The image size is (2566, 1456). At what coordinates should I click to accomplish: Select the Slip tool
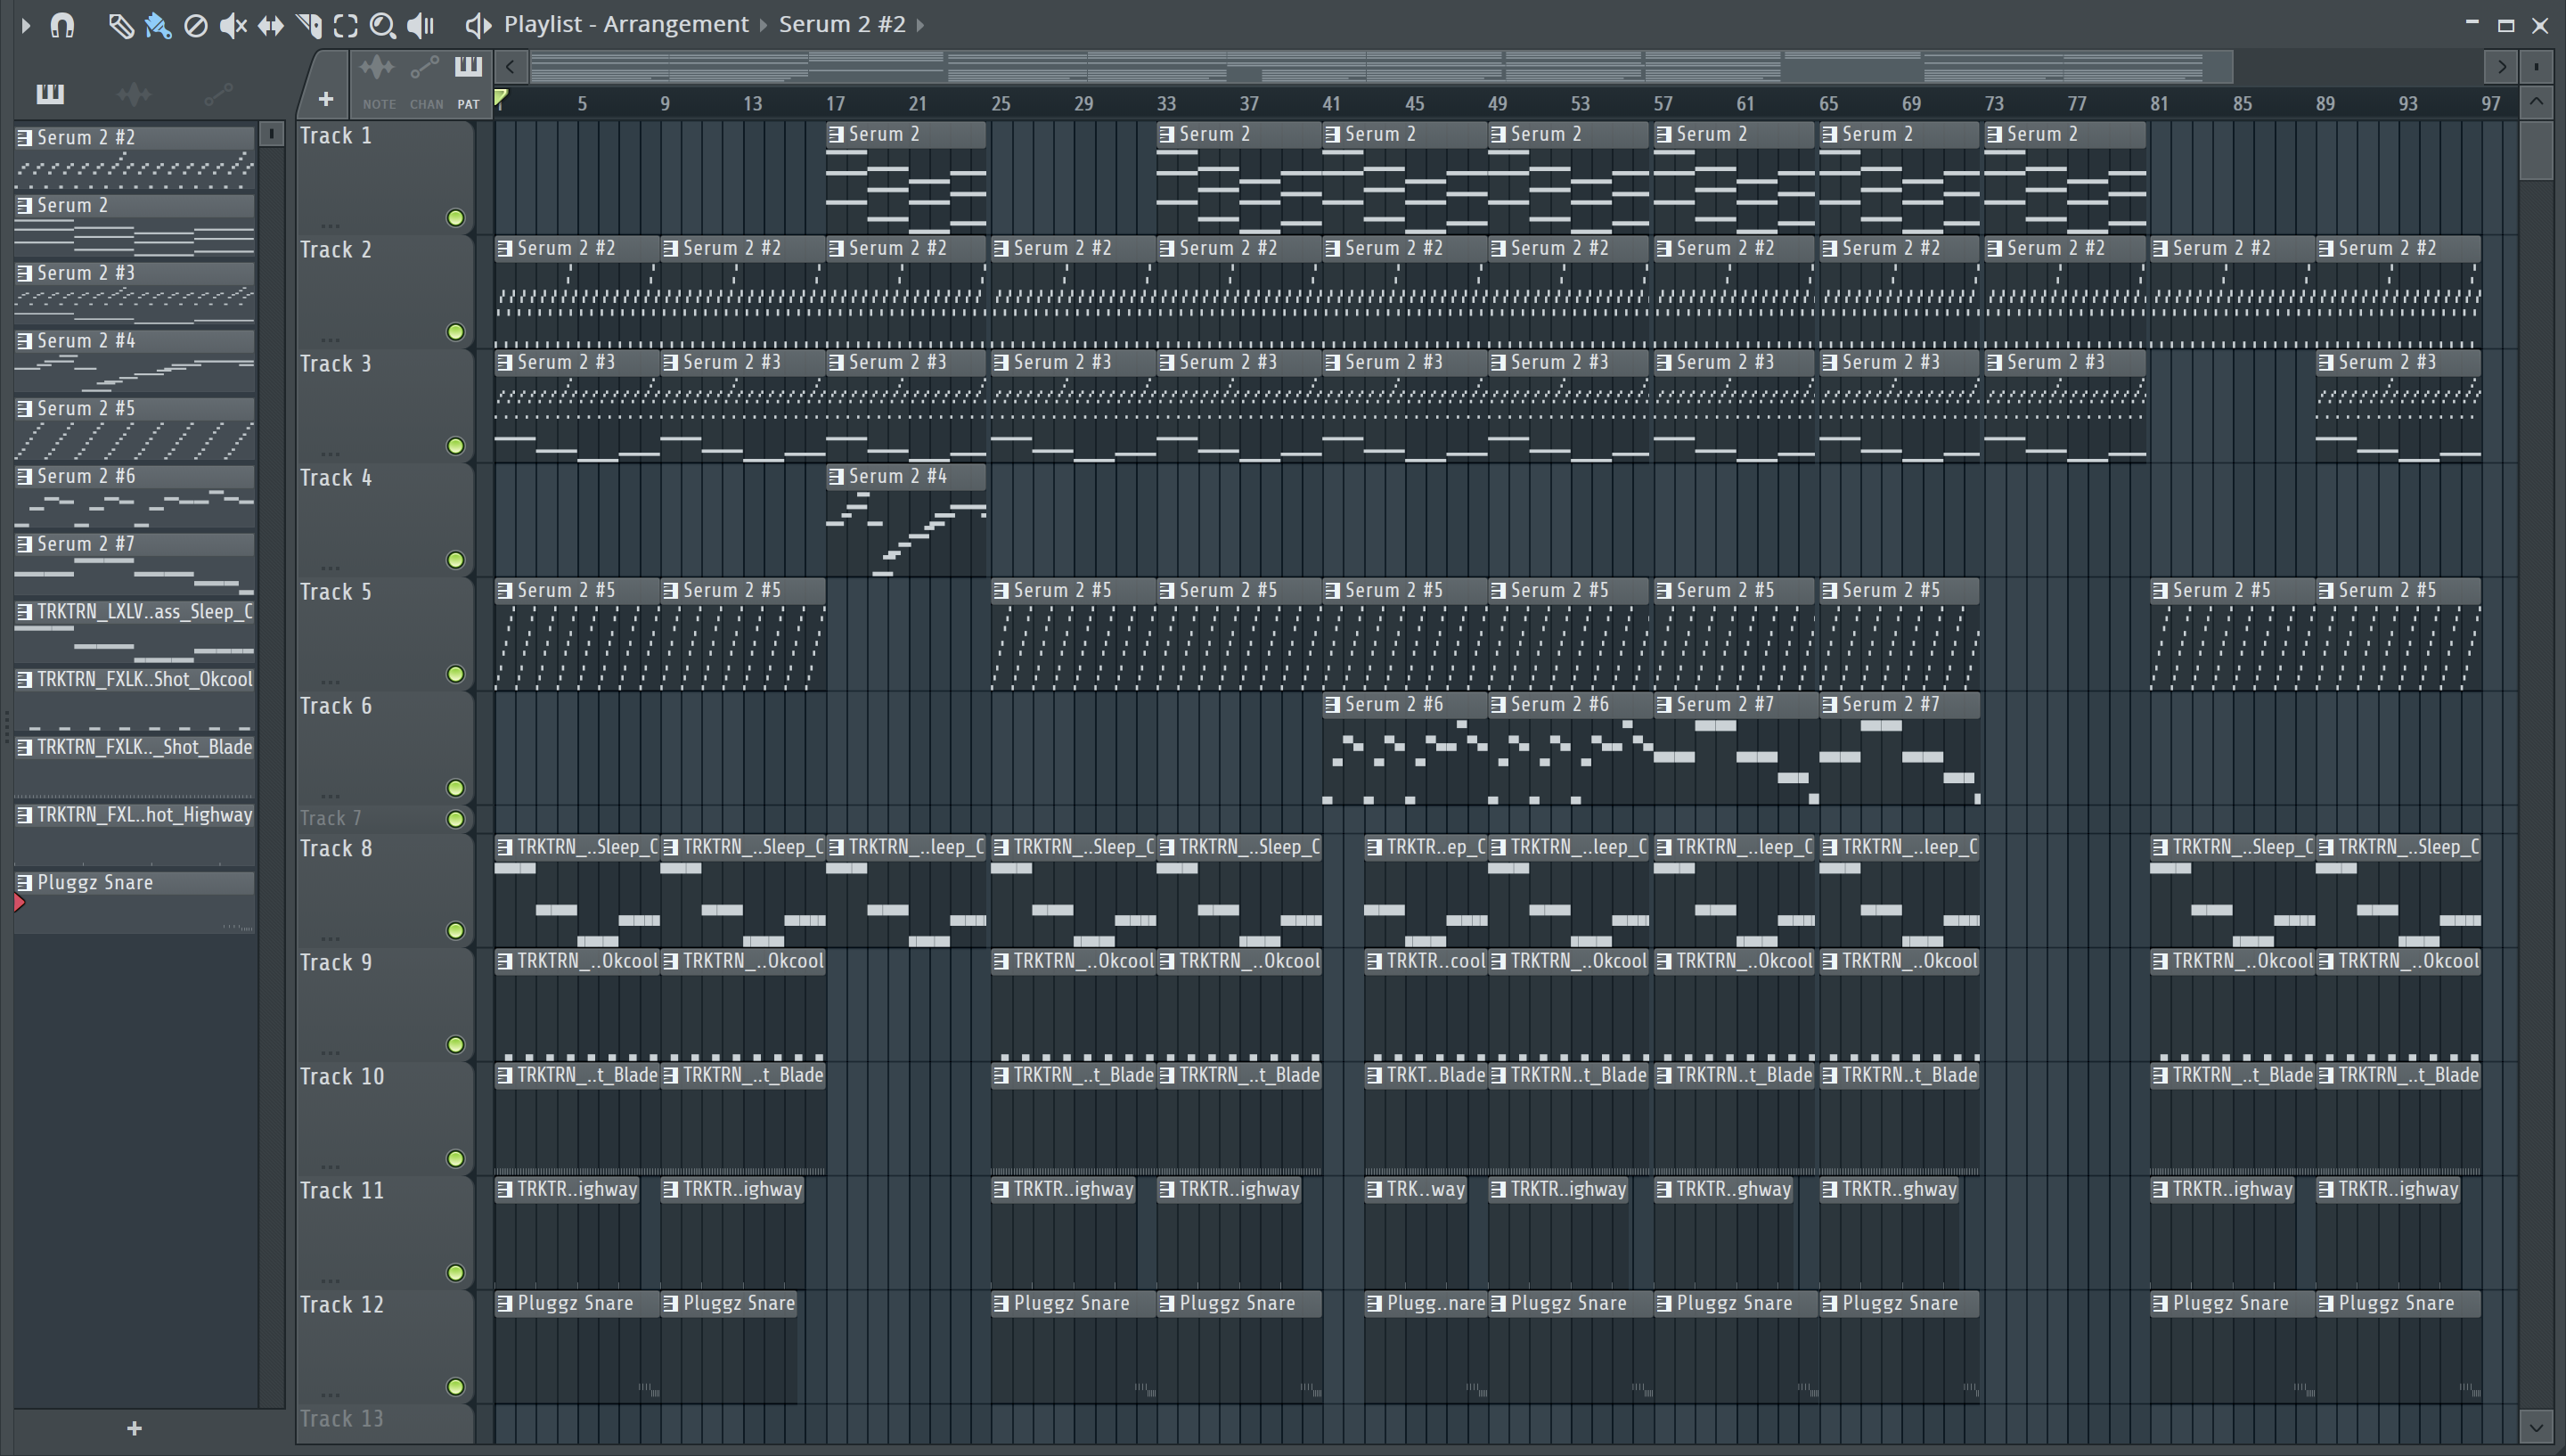271,25
